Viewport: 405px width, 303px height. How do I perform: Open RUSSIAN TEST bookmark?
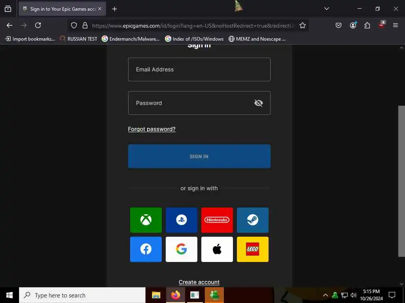point(78,39)
